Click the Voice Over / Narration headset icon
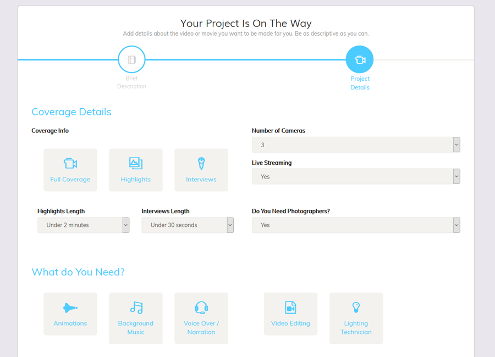Image resolution: width=495 pixels, height=357 pixels. point(201,308)
